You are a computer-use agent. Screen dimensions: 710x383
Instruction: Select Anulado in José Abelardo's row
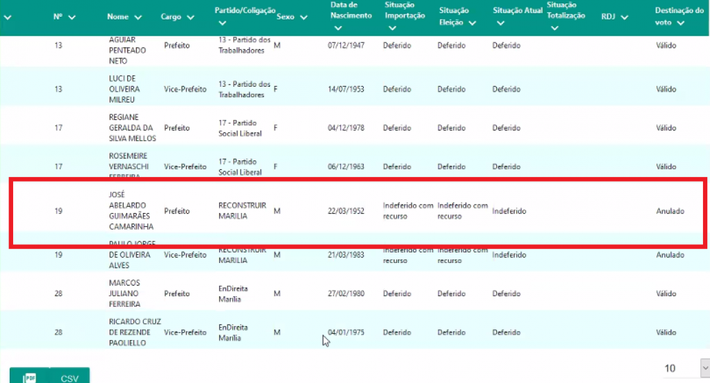670,211
